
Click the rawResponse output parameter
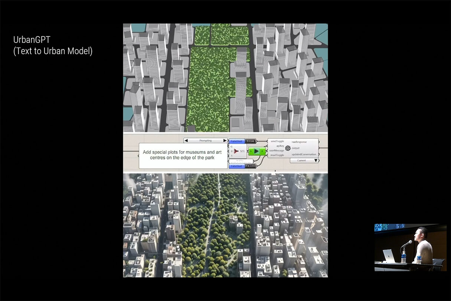(x=299, y=142)
